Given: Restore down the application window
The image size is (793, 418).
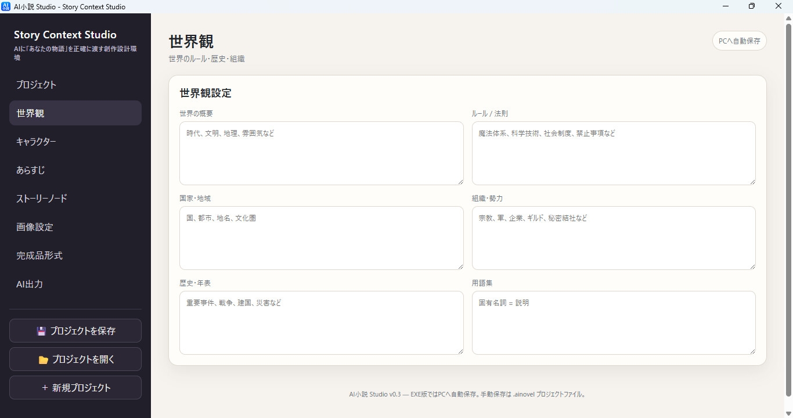Looking at the screenshot, I should coord(752,6).
